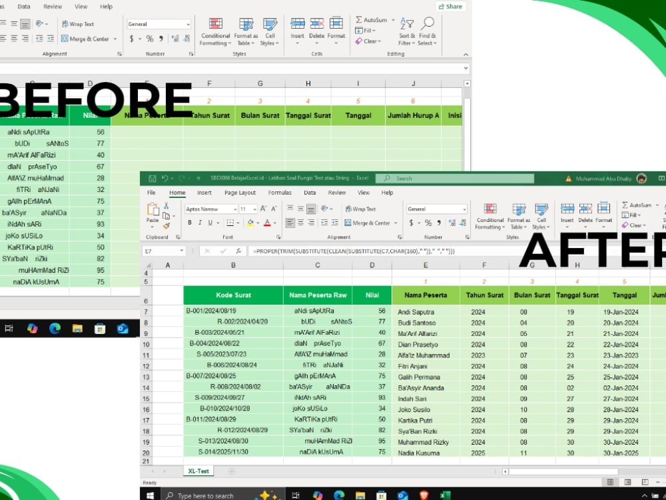Click the Search box in After title bar
The height and width of the screenshot is (500, 666).
click(x=455, y=179)
